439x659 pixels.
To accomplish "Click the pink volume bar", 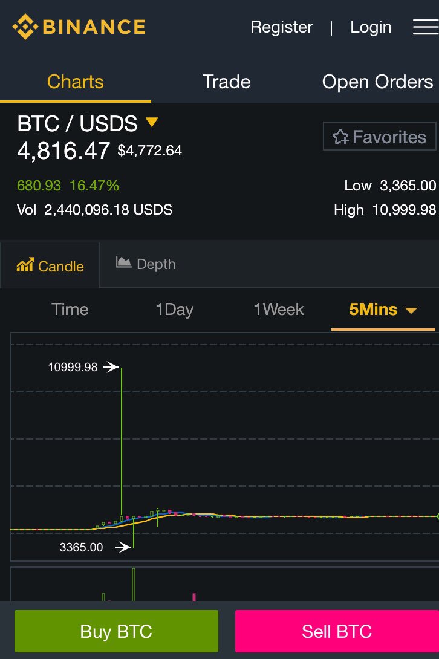I will pyautogui.click(x=194, y=597).
